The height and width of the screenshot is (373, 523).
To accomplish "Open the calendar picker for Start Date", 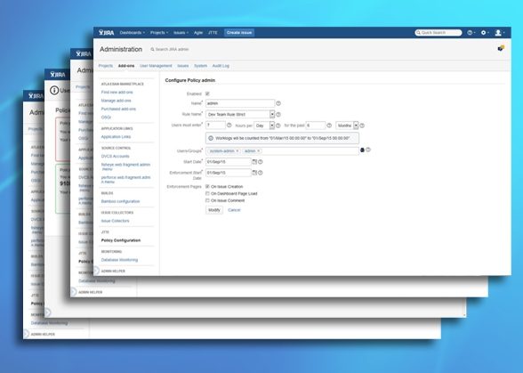I will click(x=254, y=162).
